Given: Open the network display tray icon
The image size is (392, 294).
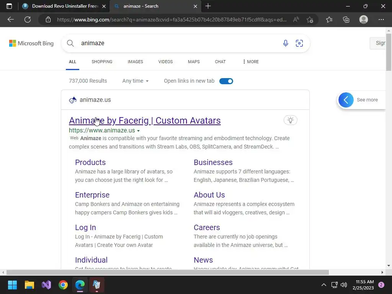Looking at the screenshot, I should coord(334,285).
